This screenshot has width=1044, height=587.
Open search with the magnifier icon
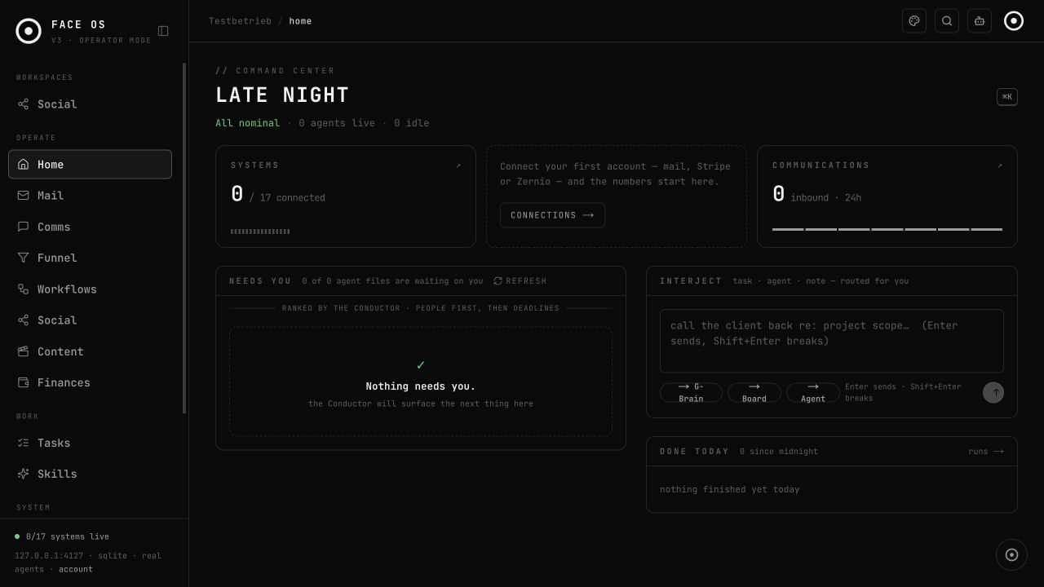click(947, 21)
